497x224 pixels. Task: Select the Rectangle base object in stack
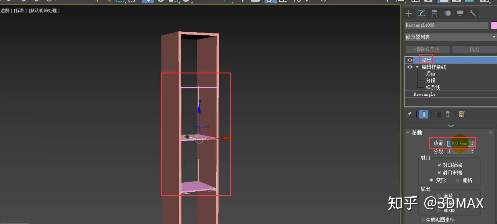[x=424, y=94]
